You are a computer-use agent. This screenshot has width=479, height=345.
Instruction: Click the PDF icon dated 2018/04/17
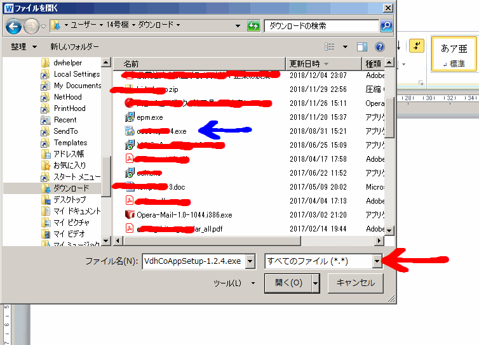tap(130, 159)
